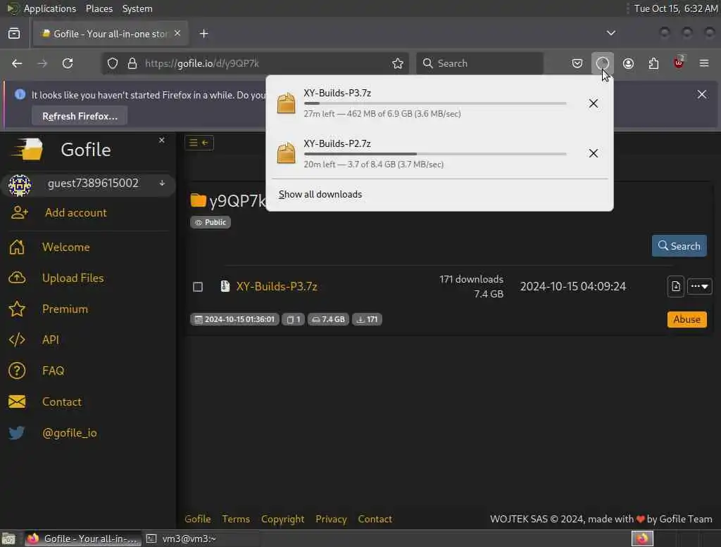The width and height of the screenshot is (721, 547).
Task: Click the XY-Builds-P3.7z download progress bar
Action: 435,103
